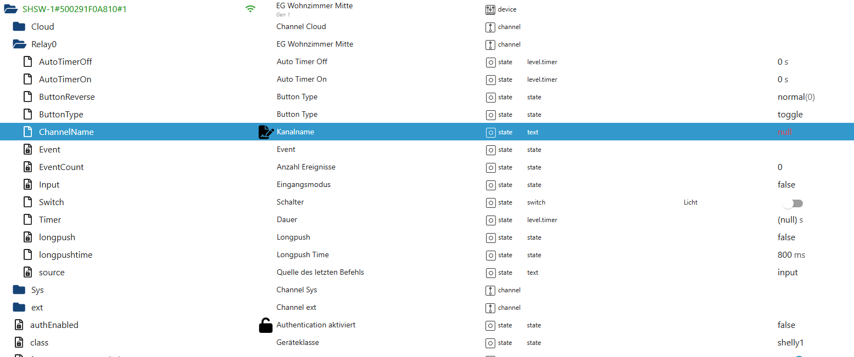Click the 0 s value of AutoTimerOn

coord(783,79)
